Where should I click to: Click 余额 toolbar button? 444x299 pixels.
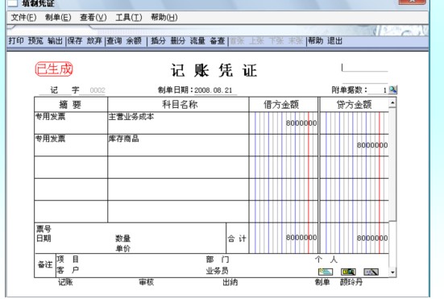134,41
